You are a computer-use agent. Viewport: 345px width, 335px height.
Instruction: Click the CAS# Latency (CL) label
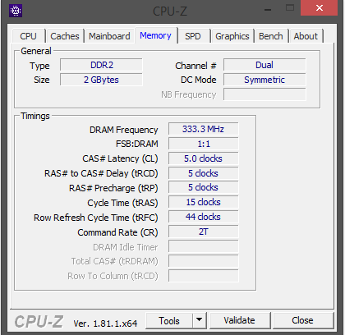click(x=120, y=158)
